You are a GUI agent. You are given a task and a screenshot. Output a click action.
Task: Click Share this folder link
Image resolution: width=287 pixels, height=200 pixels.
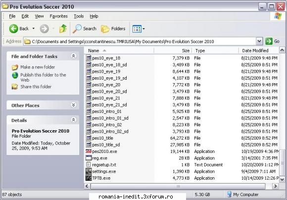coord(36,87)
